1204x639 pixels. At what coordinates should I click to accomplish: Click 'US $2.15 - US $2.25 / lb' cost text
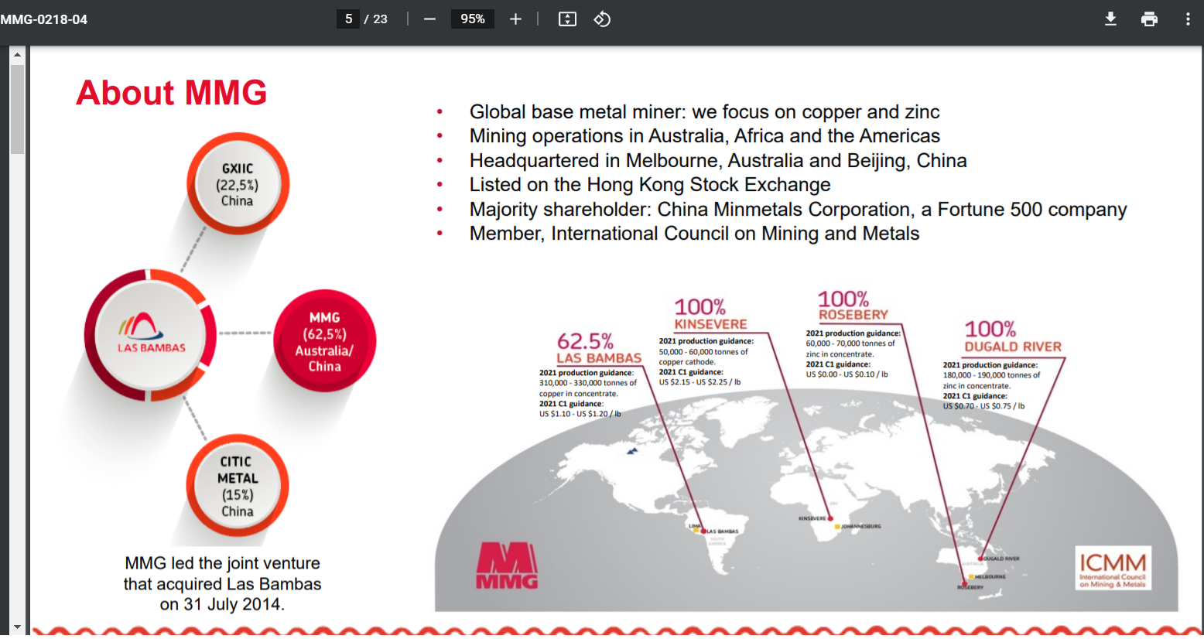click(699, 382)
